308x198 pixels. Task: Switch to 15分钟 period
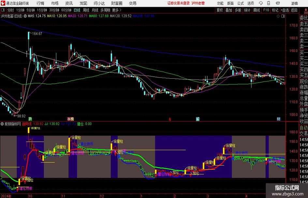tap(42, 10)
